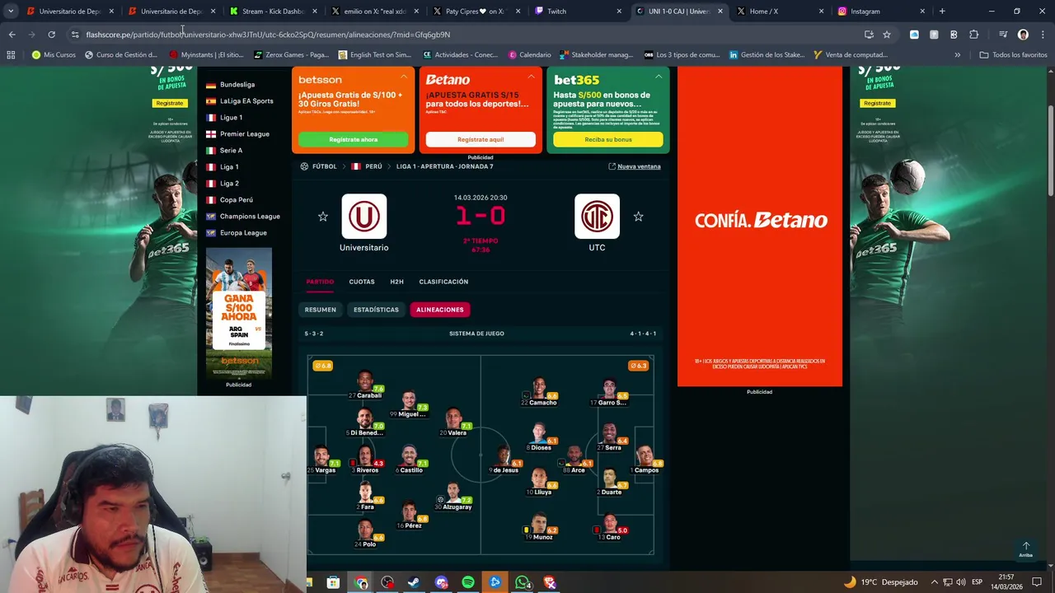
Task: Open the volume control in tray
Action: click(x=960, y=582)
